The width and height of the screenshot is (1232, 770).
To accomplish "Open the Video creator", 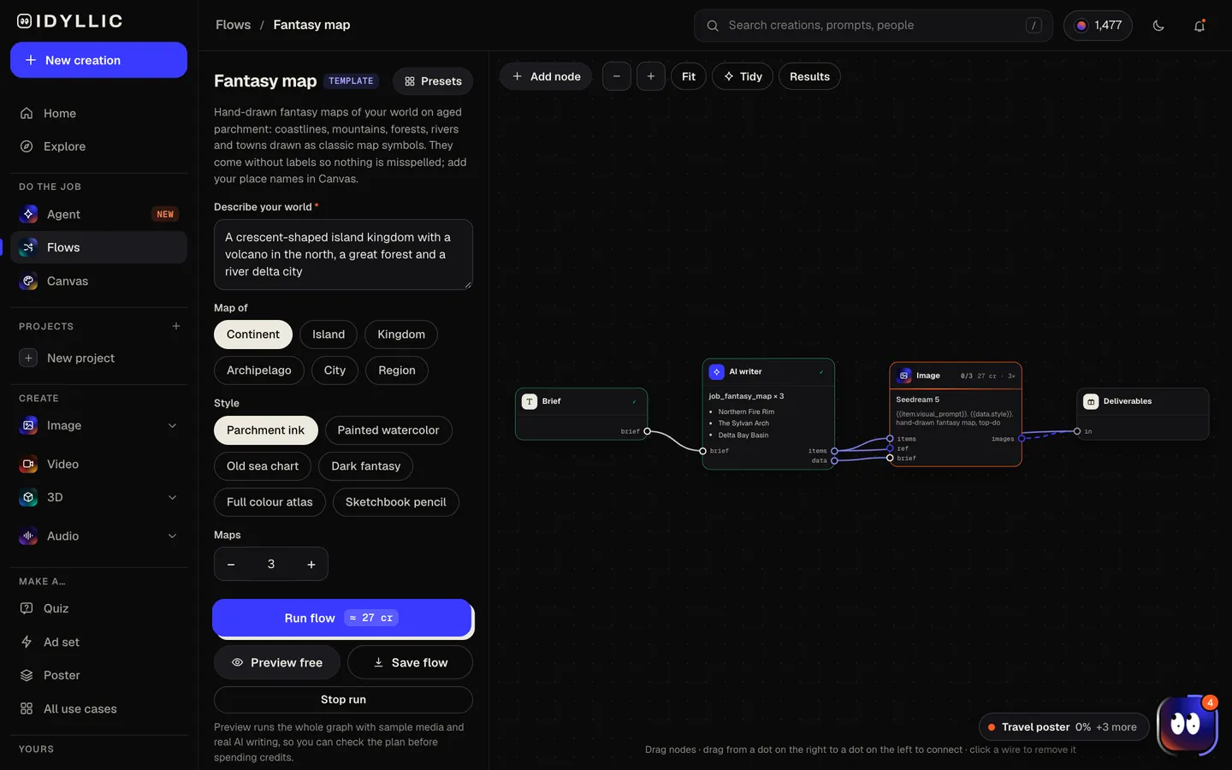I will tap(98, 464).
